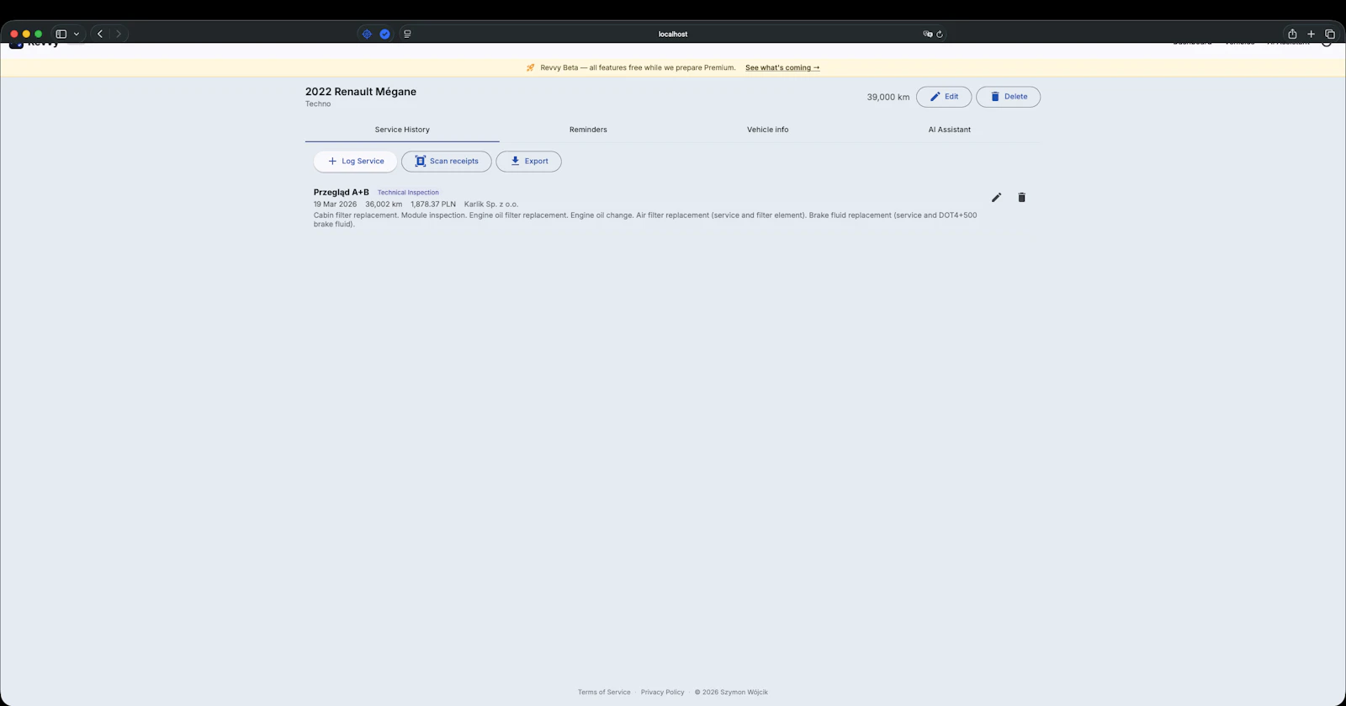The height and width of the screenshot is (706, 1346).
Task: Edit the 2022 Renault Mégane vehicle
Action: 944,97
